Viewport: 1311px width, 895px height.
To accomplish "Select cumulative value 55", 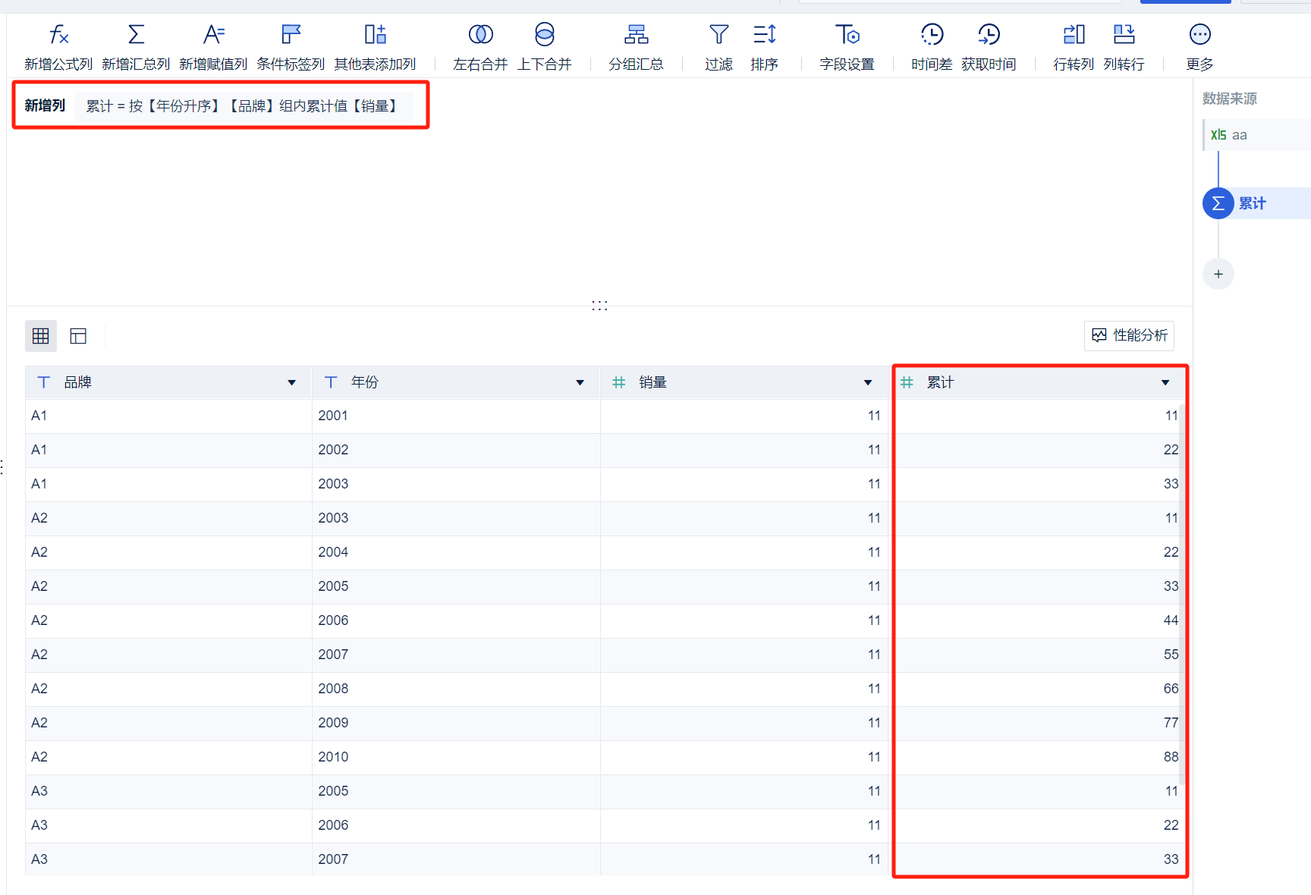I will (1038, 655).
